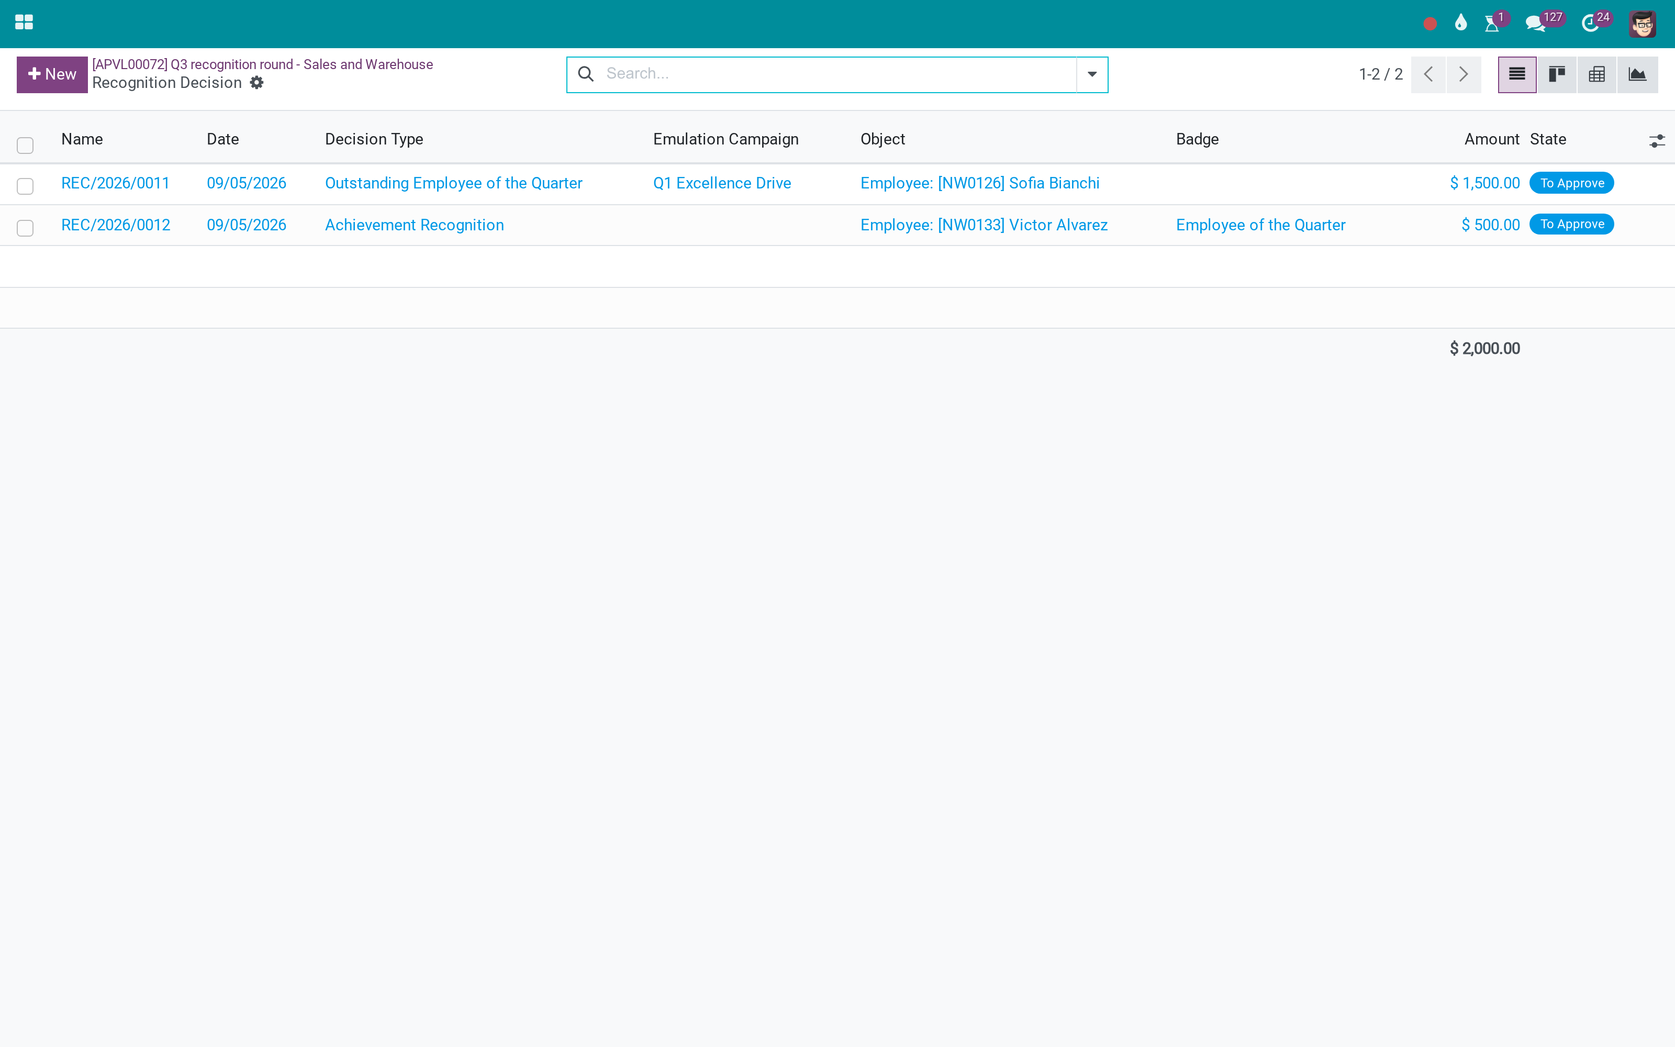Expand the search filter options dropdown
Screen dimensions: 1675x1047
[x=1092, y=75]
